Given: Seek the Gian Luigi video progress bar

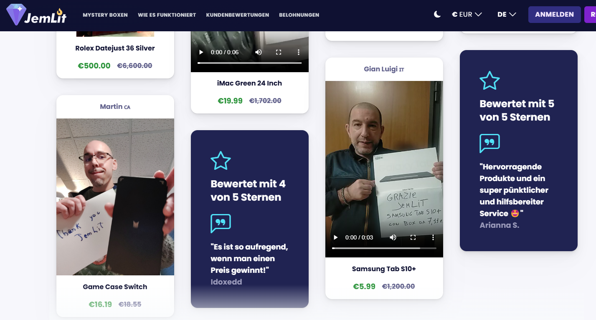Looking at the screenshot, I should click(384, 248).
